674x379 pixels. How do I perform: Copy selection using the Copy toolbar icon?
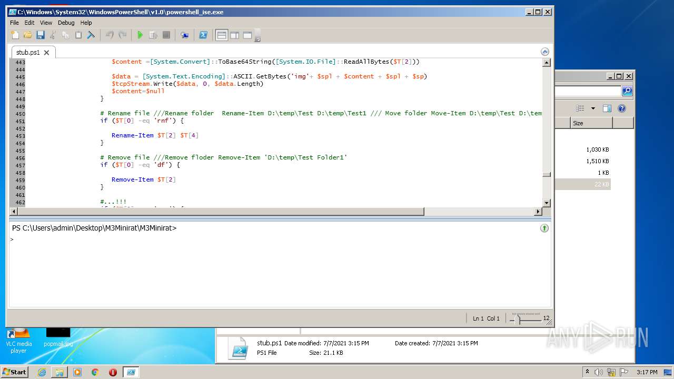(65, 35)
